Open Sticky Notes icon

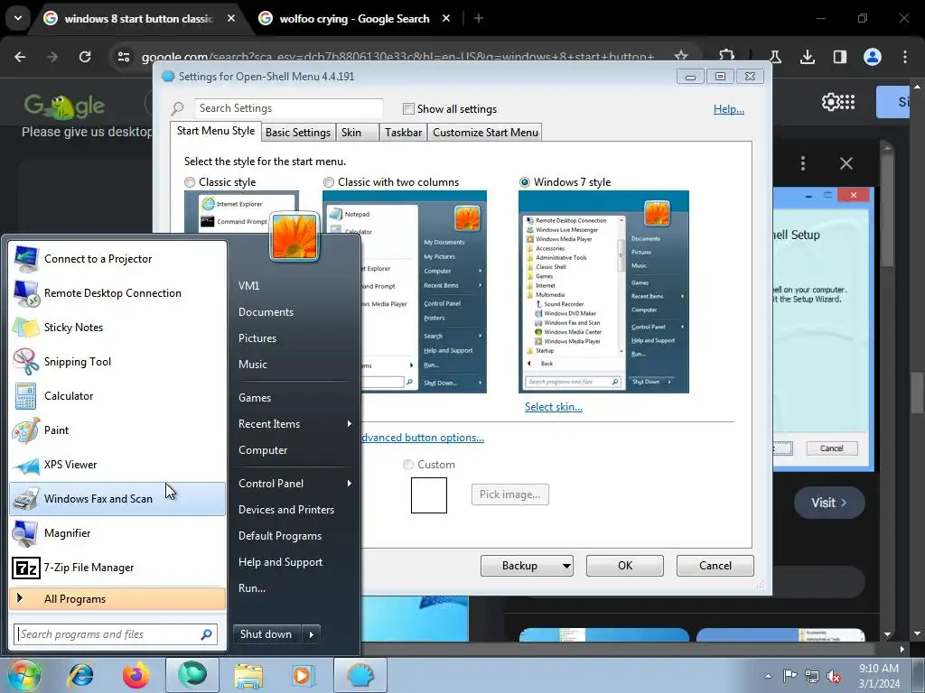(x=26, y=327)
